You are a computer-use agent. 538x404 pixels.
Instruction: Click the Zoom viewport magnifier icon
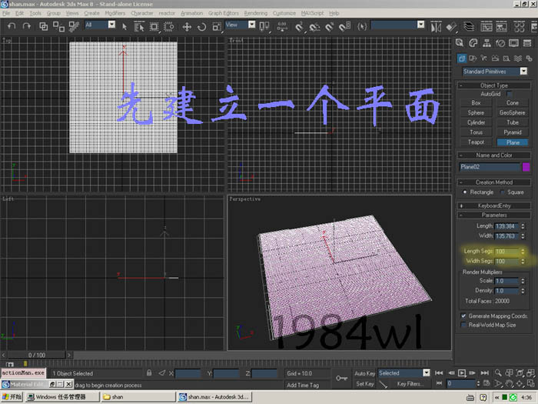pos(498,372)
